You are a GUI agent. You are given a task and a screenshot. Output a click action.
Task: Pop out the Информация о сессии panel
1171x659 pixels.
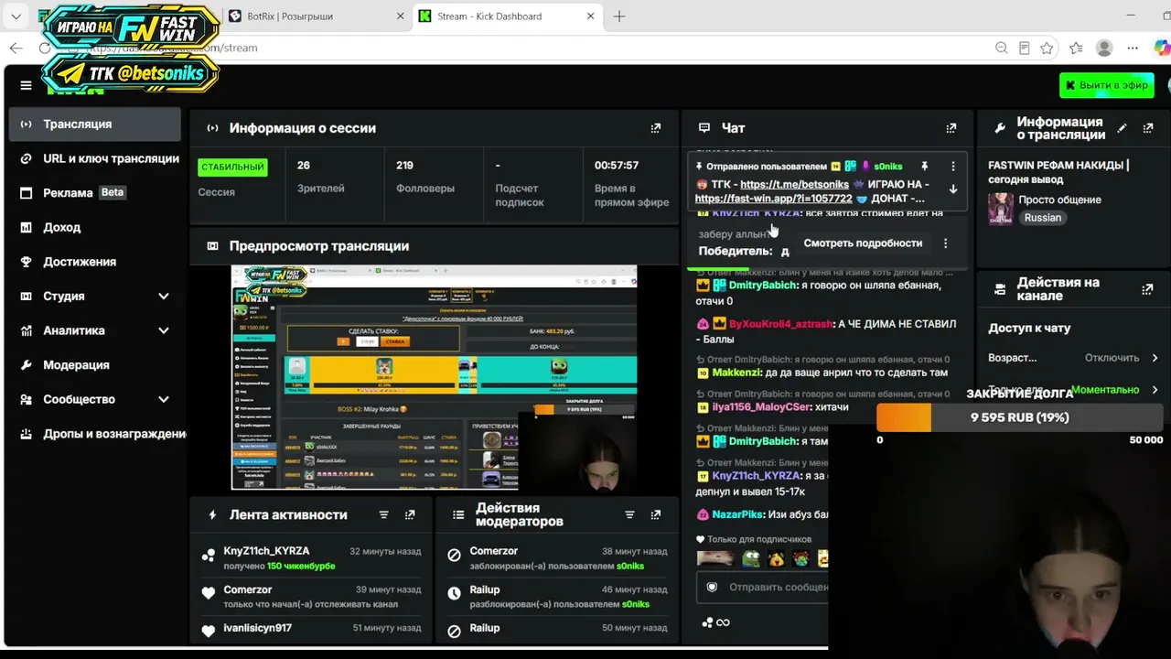(655, 128)
